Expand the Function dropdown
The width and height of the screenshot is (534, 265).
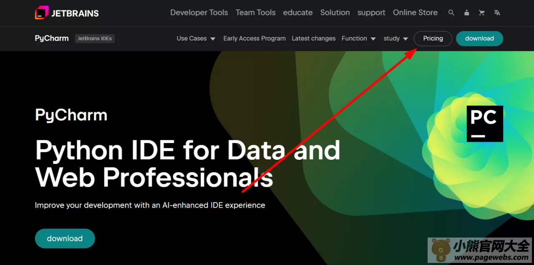tap(359, 38)
